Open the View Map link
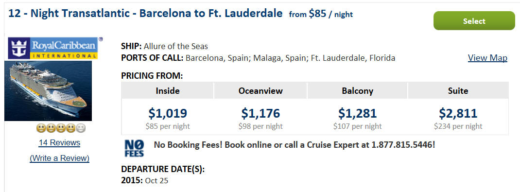 pos(487,58)
